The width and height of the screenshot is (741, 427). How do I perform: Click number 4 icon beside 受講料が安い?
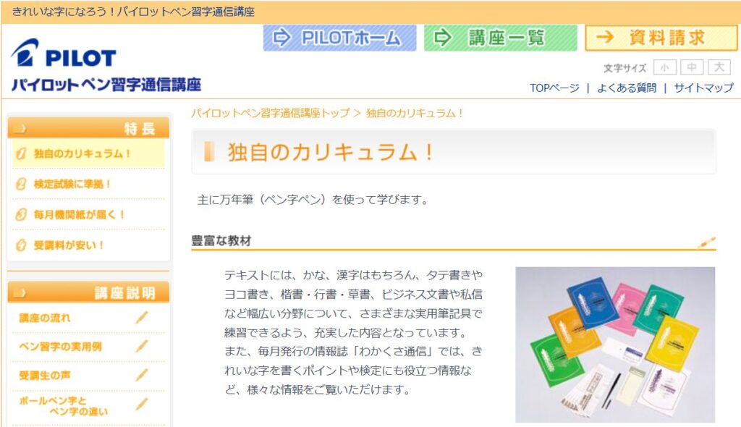click(21, 245)
